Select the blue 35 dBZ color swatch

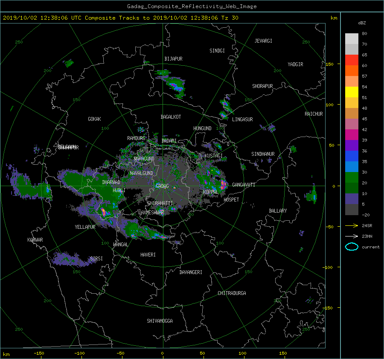352,156
